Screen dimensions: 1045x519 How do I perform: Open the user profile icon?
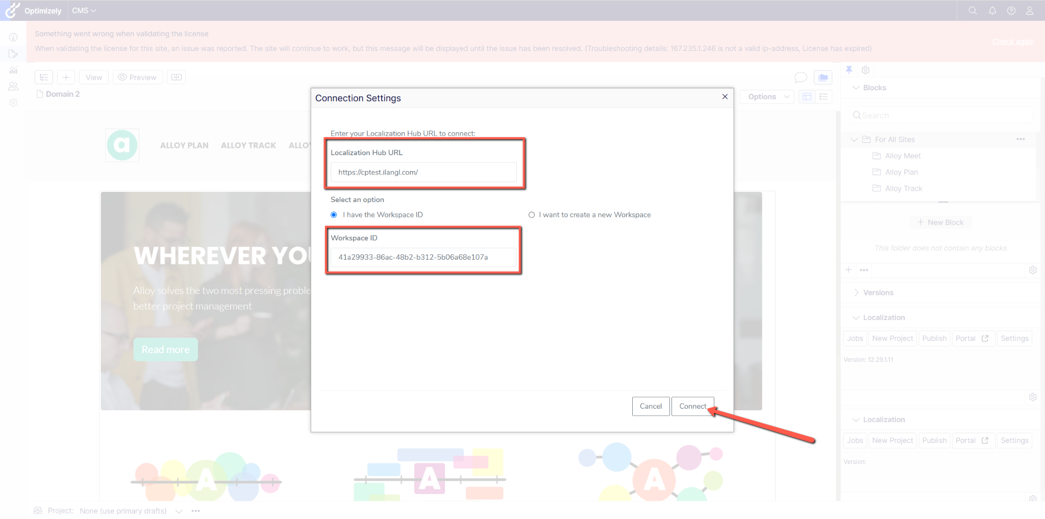point(1030,11)
